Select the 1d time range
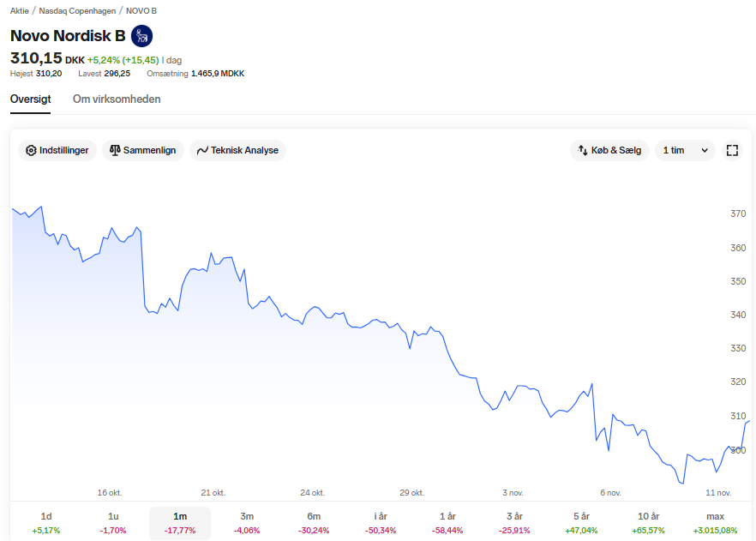 click(46, 523)
